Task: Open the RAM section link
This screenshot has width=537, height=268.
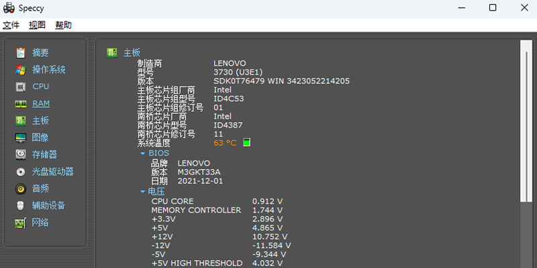Action: (41, 104)
